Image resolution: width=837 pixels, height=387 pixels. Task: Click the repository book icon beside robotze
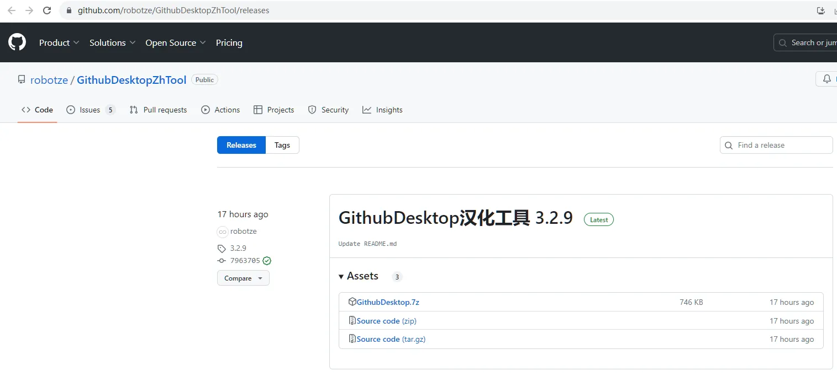(x=22, y=80)
